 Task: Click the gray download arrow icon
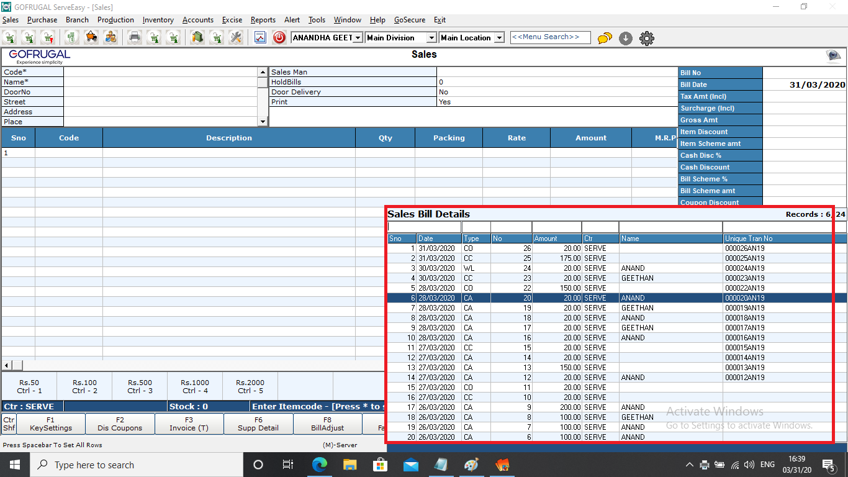[x=626, y=39]
